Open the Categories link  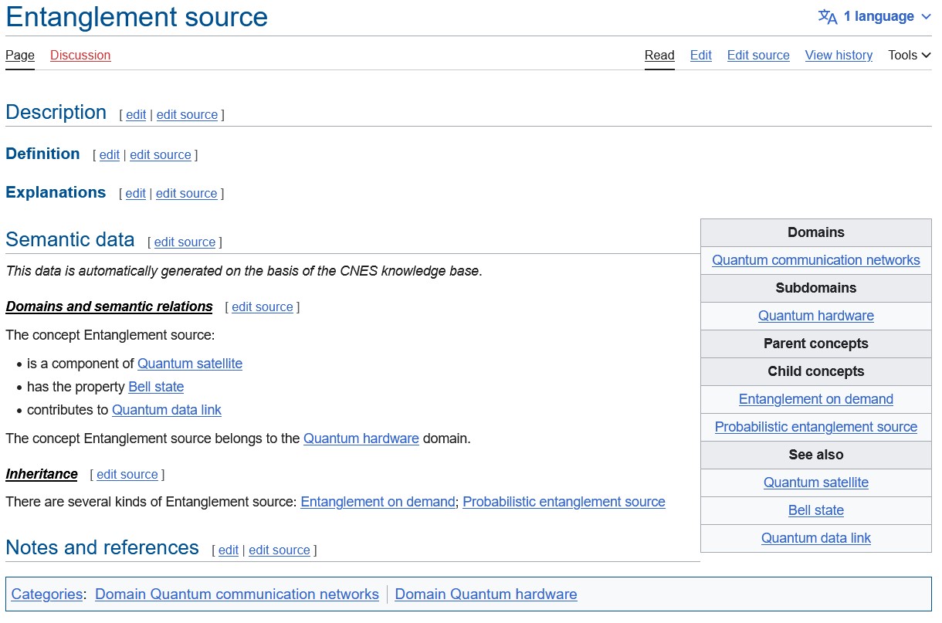tap(46, 594)
